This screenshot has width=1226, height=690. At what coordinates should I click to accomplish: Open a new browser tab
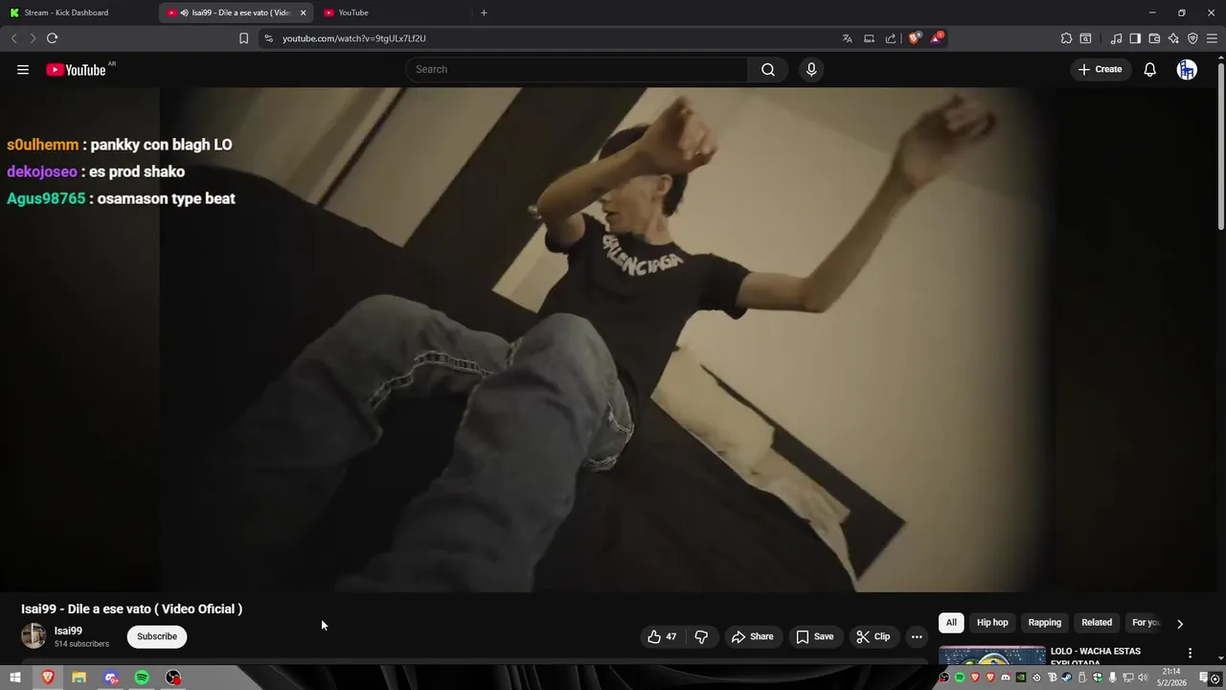tap(484, 12)
